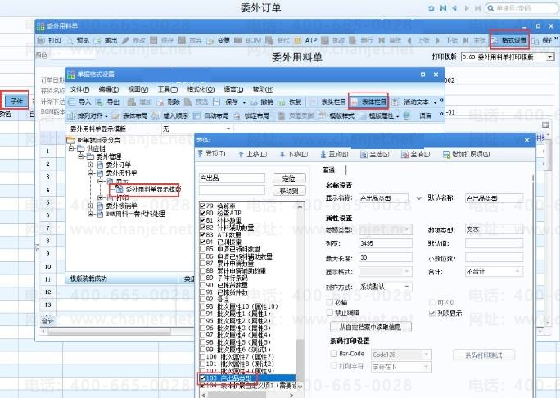Click the 增加扩展项 button
This screenshot has width=560, height=398.
point(467,154)
